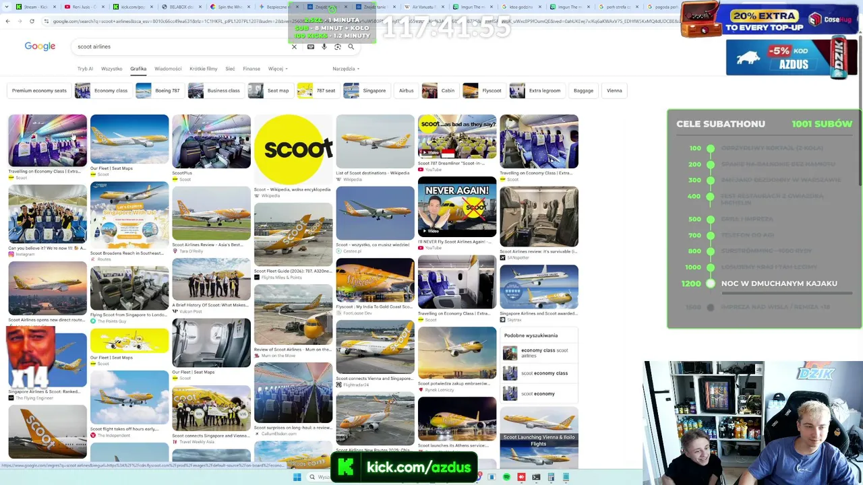Open the ScootPlus cabin seats image
Viewport: 863px width, 485px height.
click(x=211, y=141)
